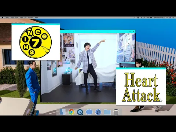The height and width of the screenshot is (132, 176).
Task: Click the Heart Attack title image
Action: [x=141, y=87]
